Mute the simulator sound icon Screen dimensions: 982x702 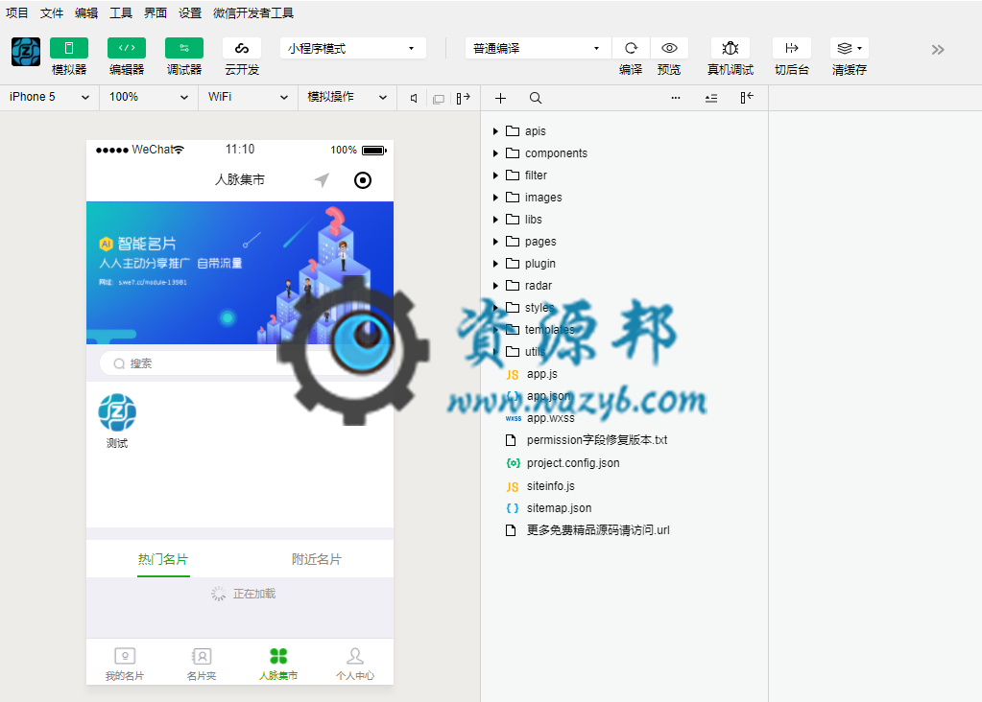[414, 98]
